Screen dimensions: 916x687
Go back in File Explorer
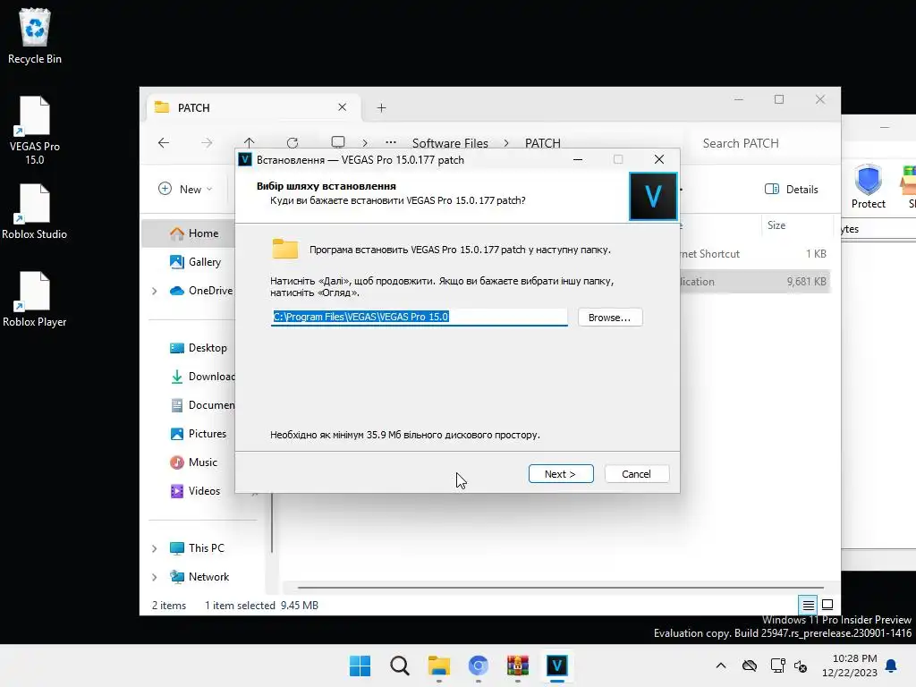(164, 143)
